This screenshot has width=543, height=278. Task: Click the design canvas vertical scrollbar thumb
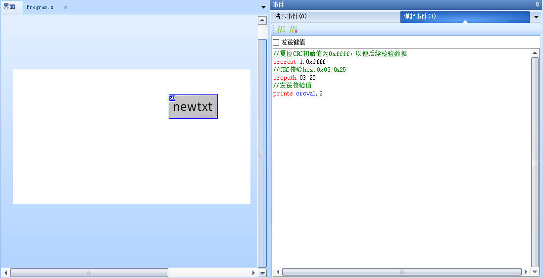pyautogui.click(x=262, y=153)
